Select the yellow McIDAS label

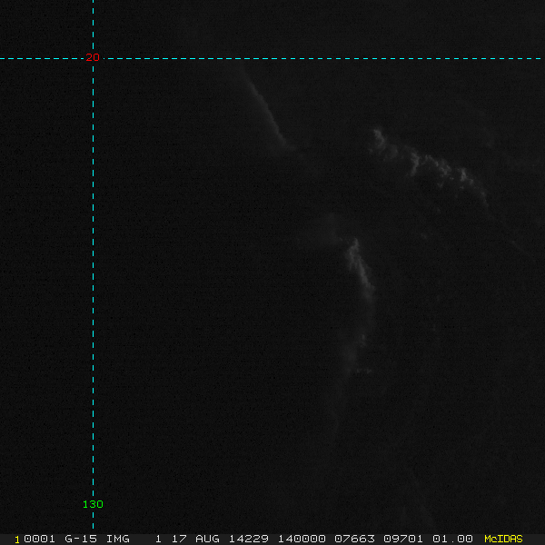click(x=503, y=539)
